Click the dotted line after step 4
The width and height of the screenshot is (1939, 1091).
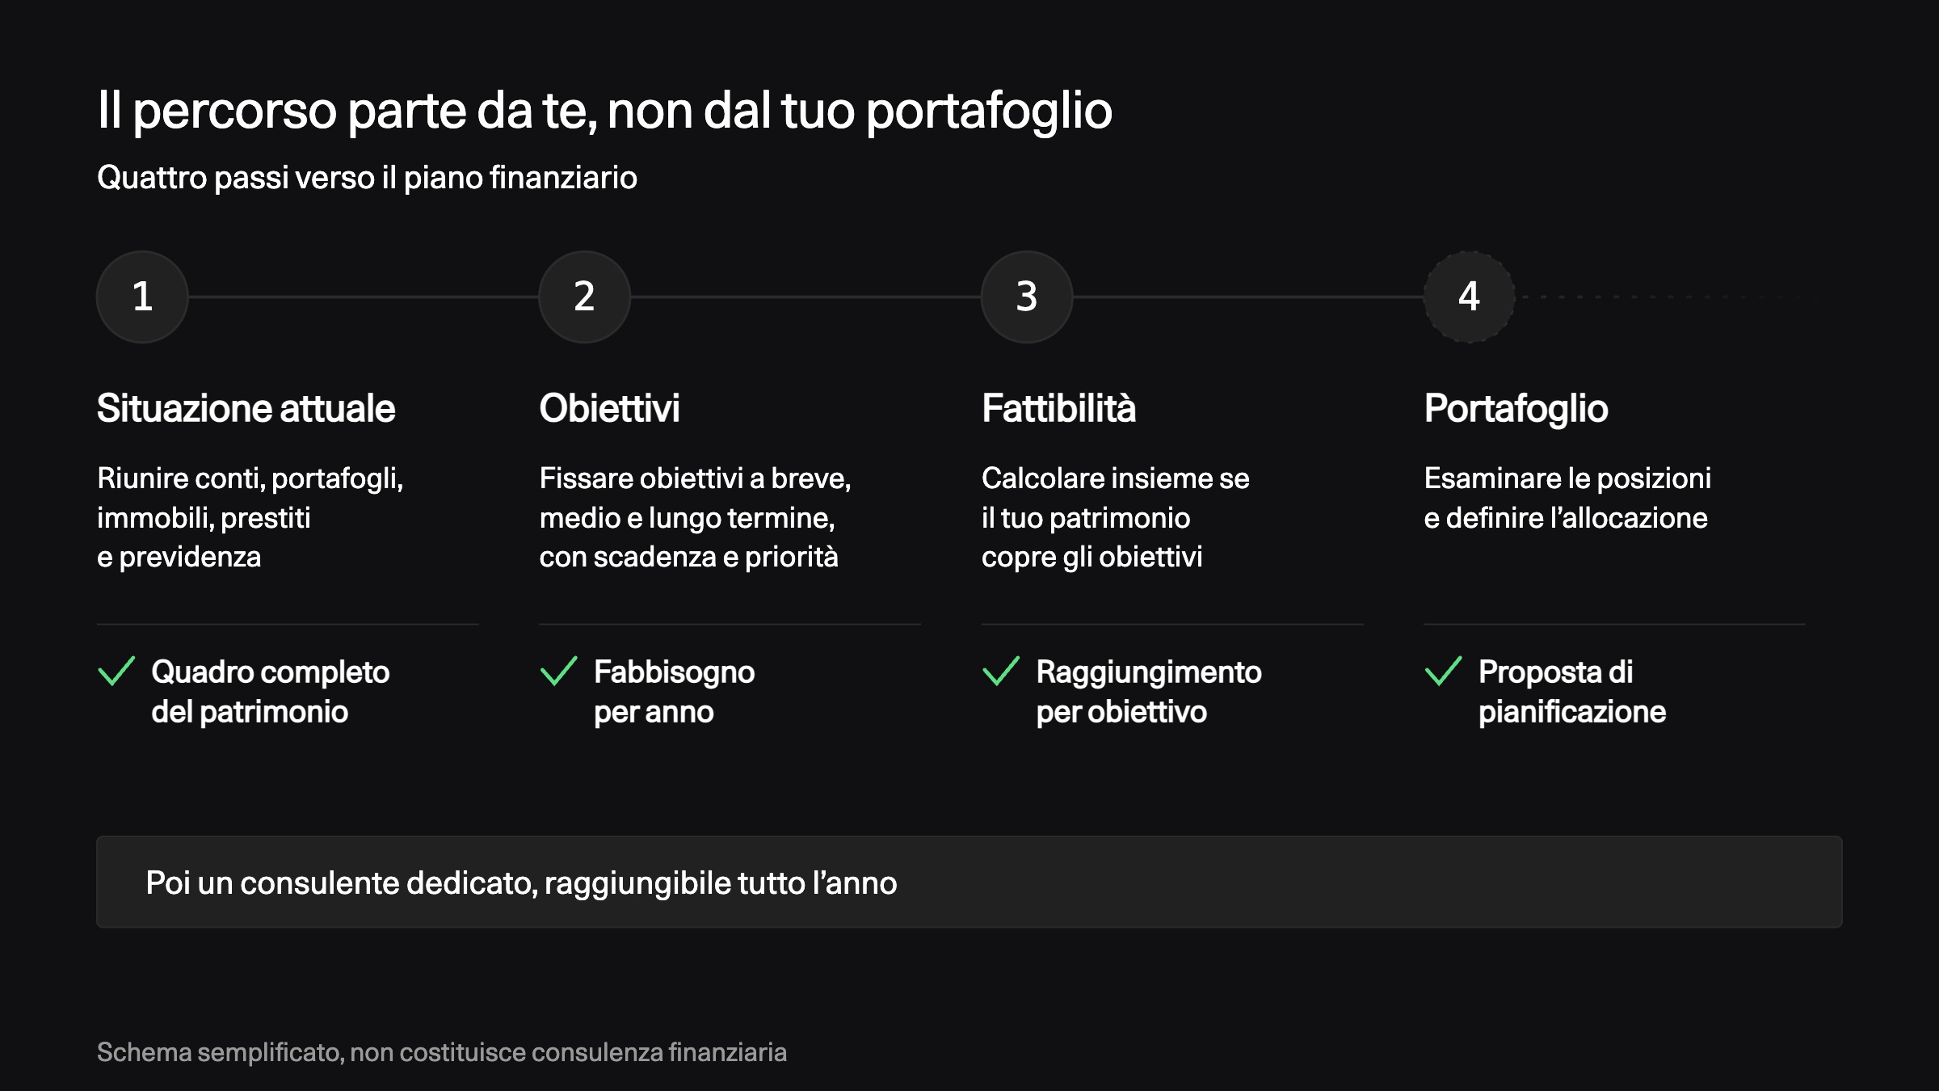coord(1660,297)
